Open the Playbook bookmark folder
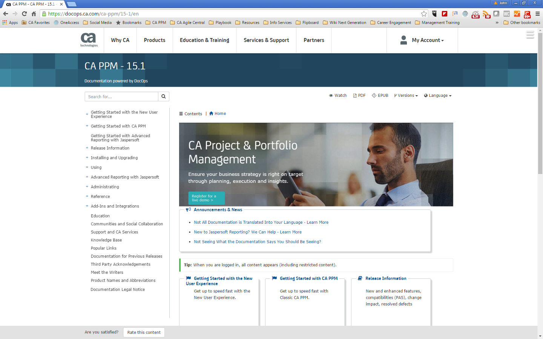This screenshot has height=339, width=543. coord(220,23)
